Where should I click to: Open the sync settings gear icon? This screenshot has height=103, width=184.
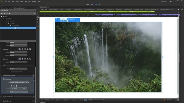click(x=171, y=1)
